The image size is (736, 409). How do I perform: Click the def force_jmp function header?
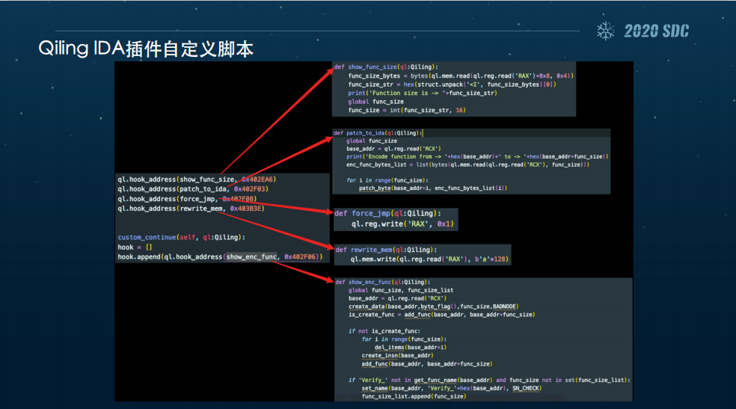[387, 213]
